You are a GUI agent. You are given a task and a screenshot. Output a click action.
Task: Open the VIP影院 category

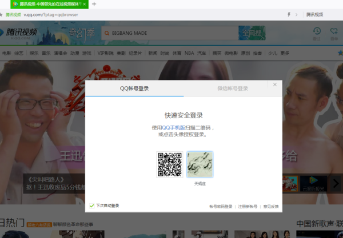pos(105,53)
